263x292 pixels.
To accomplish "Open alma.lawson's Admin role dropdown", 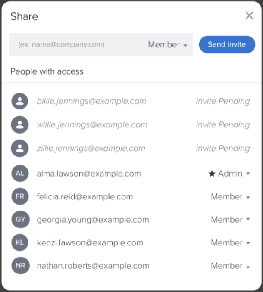I will pos(229,174).
